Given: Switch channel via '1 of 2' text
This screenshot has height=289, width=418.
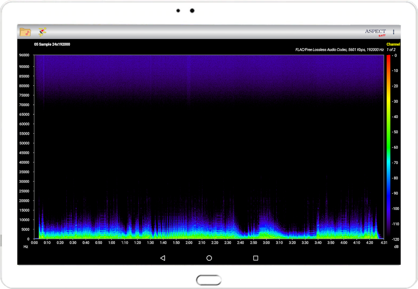Looking at the screenshot, I should (x=391, y=50).
